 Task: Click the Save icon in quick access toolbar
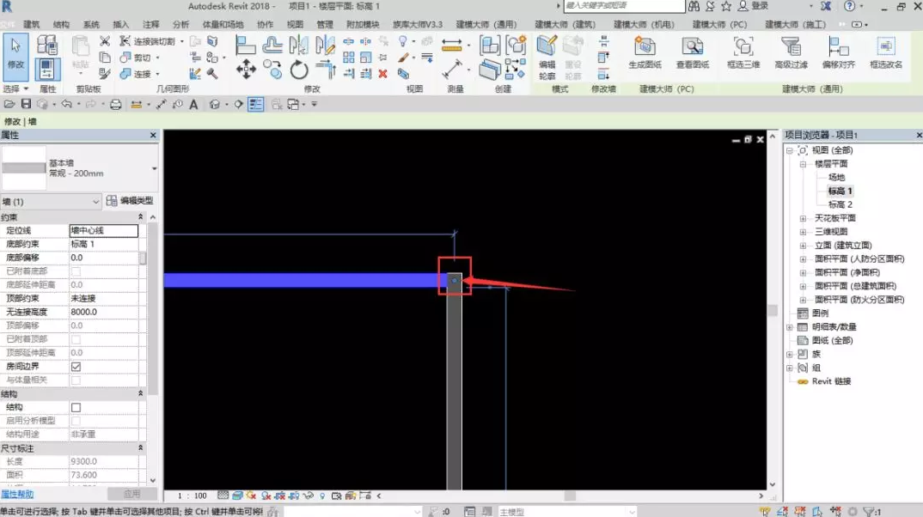[26, 105]
